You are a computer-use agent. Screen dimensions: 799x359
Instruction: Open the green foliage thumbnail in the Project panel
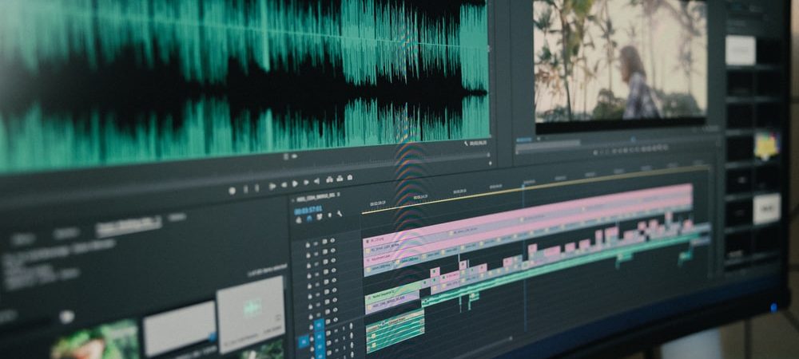click(x=95, y=341)
